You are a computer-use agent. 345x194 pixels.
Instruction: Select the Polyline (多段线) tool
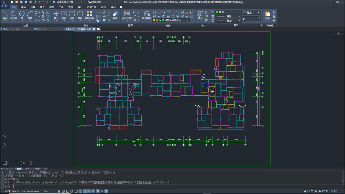[x=13, y=15]
